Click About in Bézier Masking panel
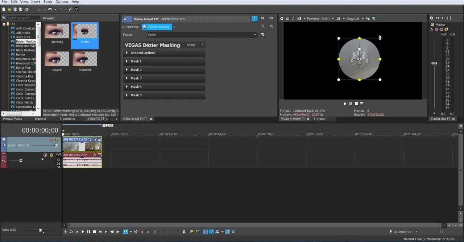464x242 pixels. 191,45
